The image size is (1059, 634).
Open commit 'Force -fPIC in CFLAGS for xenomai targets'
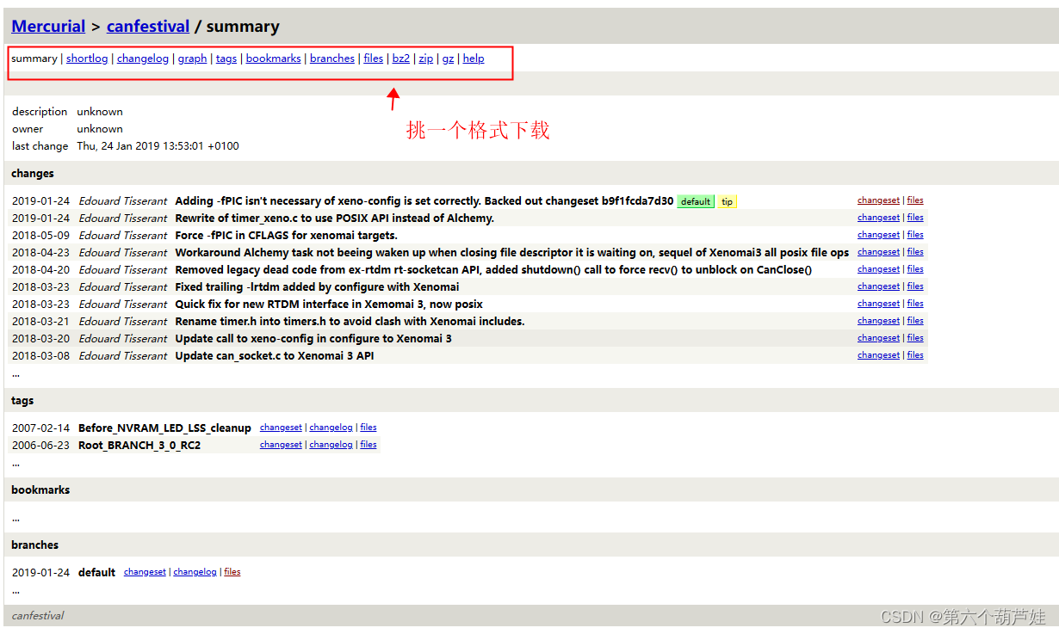(287, 236)
